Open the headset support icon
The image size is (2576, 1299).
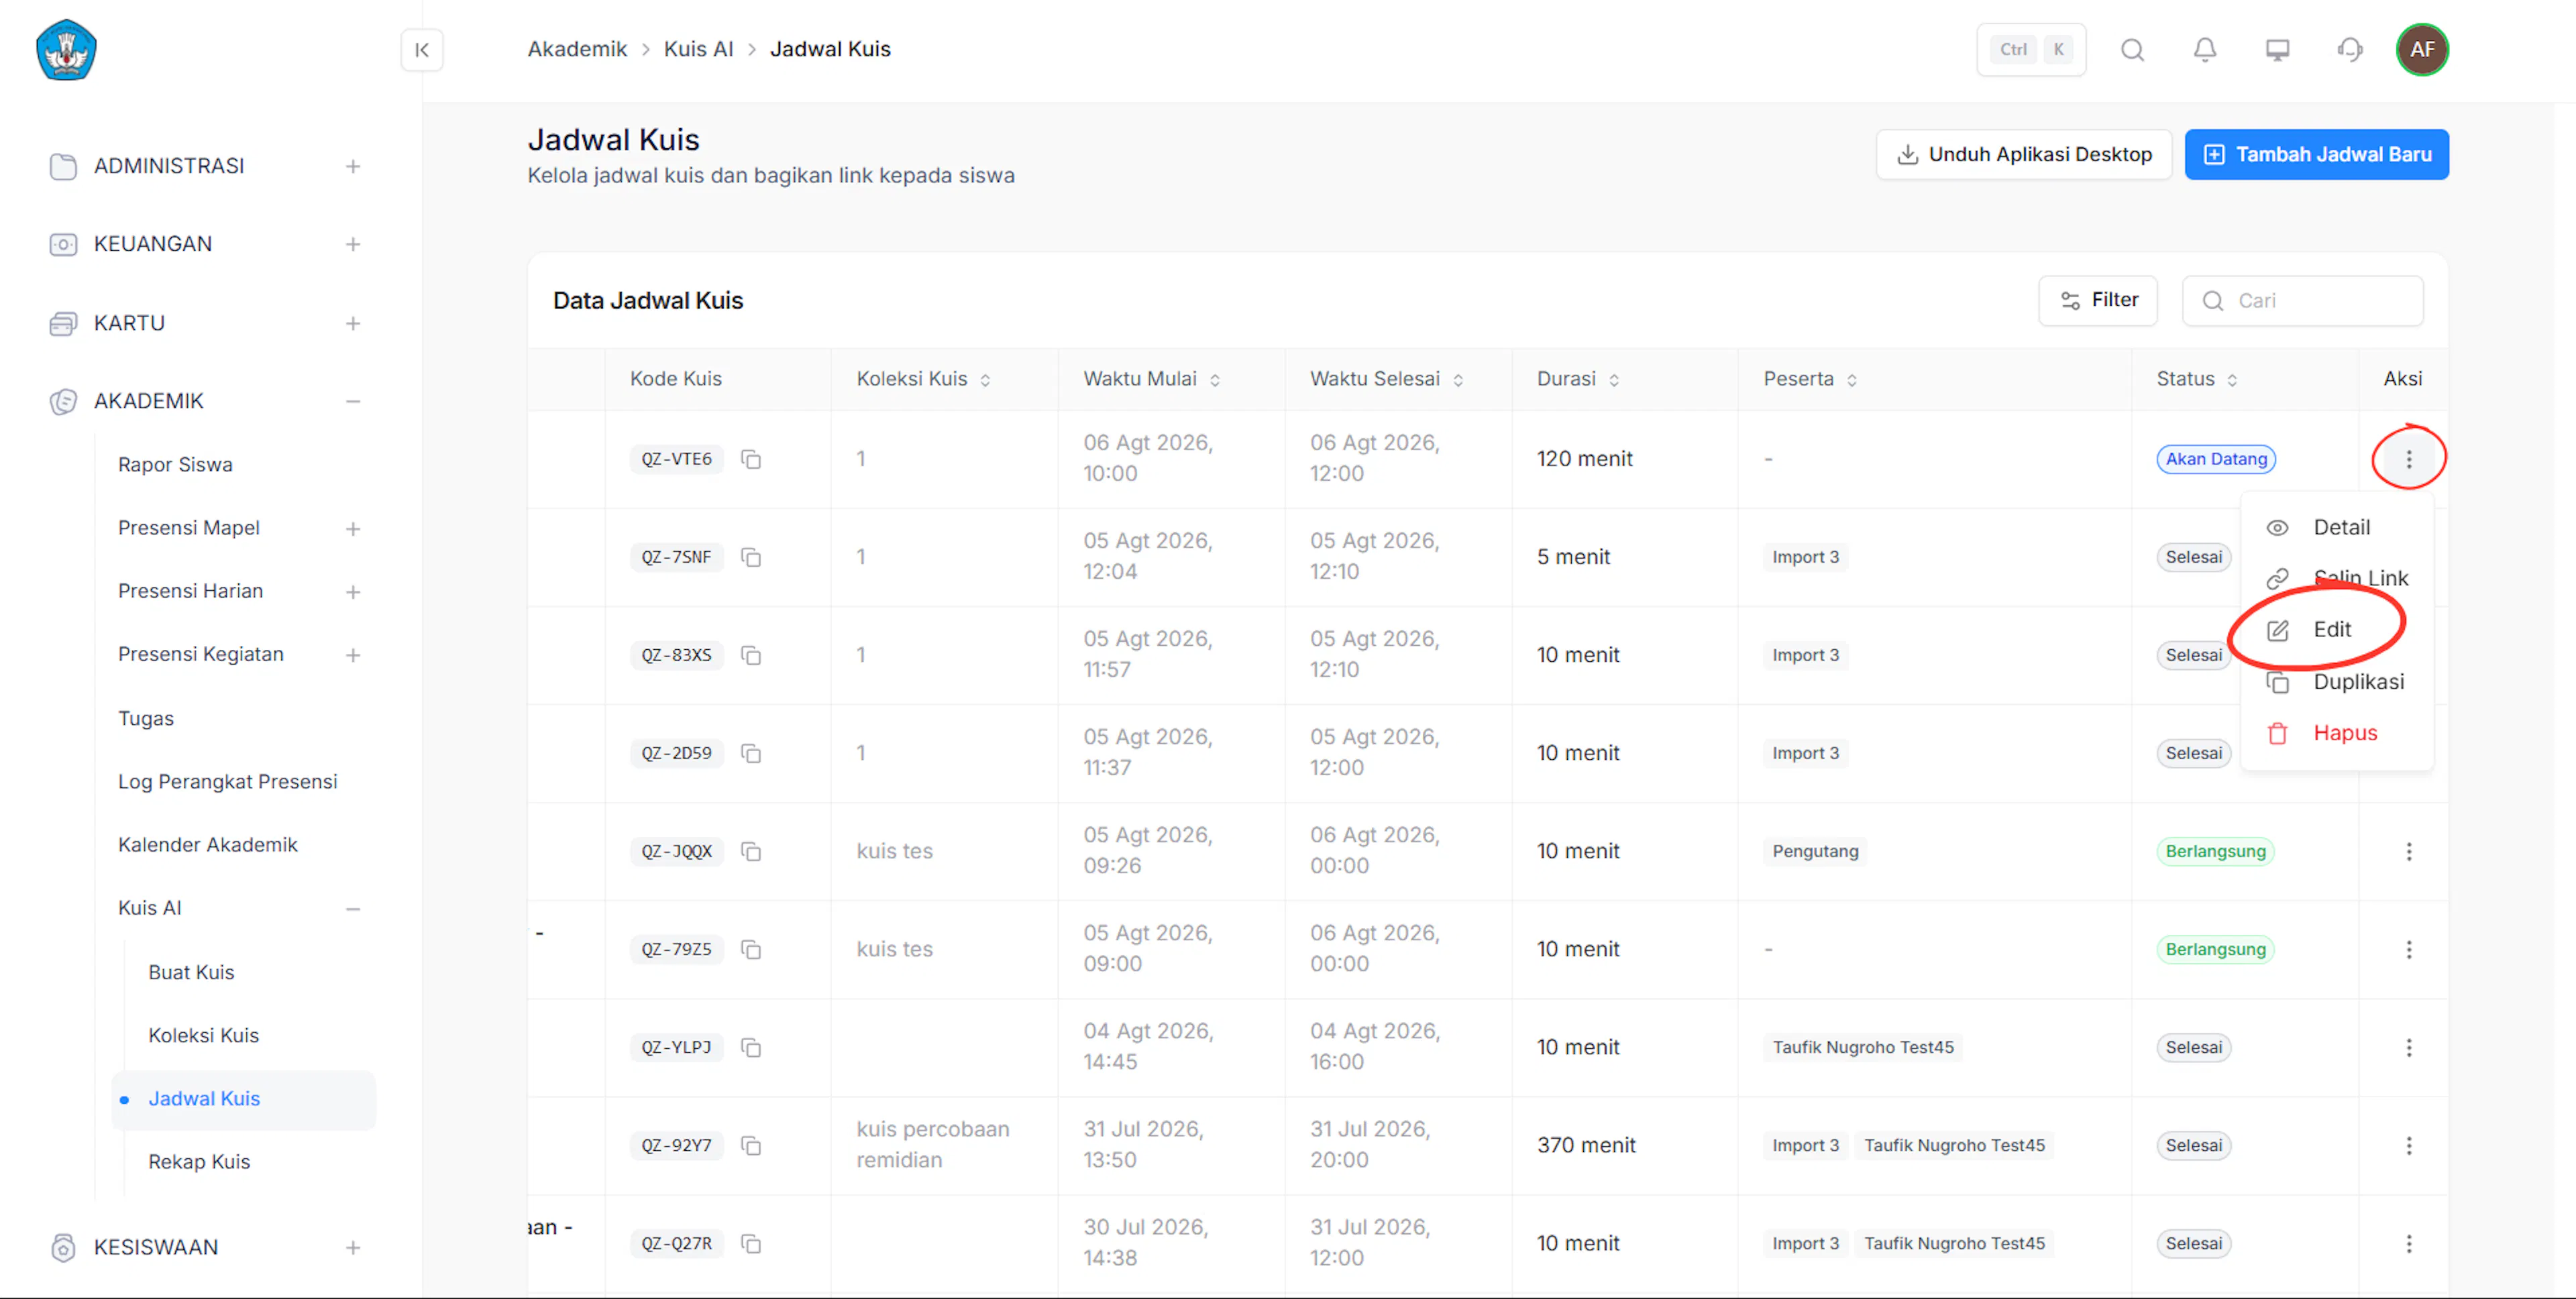click(x=2350, y=50)
